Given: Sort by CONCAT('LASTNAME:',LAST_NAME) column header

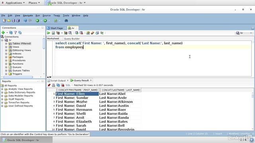Looking at the screenshot, I should click(x=120, y=90).
